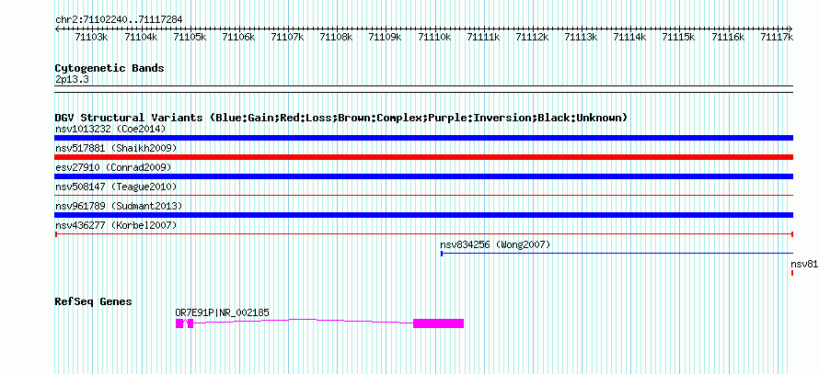Click the nsv961789 (Sudmant2013) label
This screenshot has width=819, height=374.
[119, 206]
